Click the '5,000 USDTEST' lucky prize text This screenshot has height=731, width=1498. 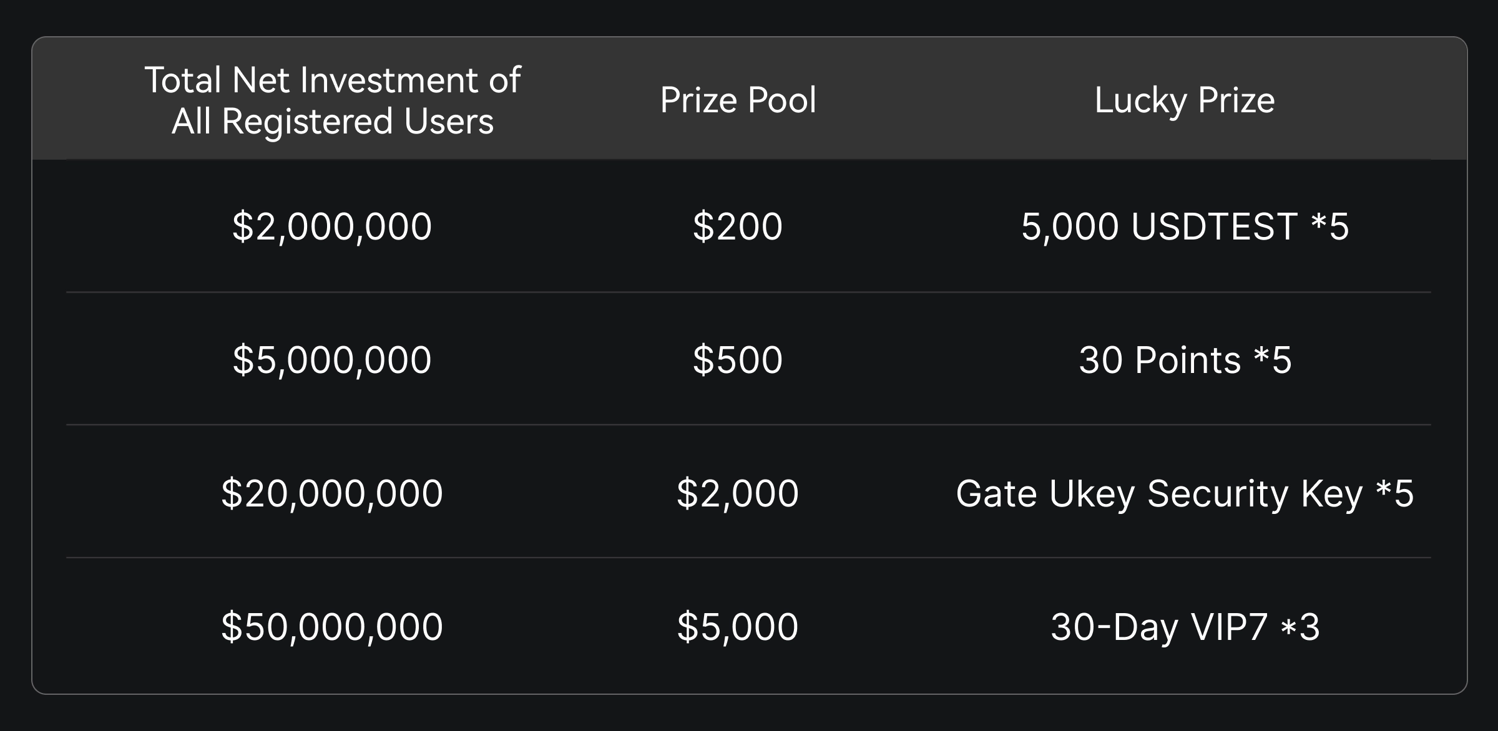coord(1159,226)
